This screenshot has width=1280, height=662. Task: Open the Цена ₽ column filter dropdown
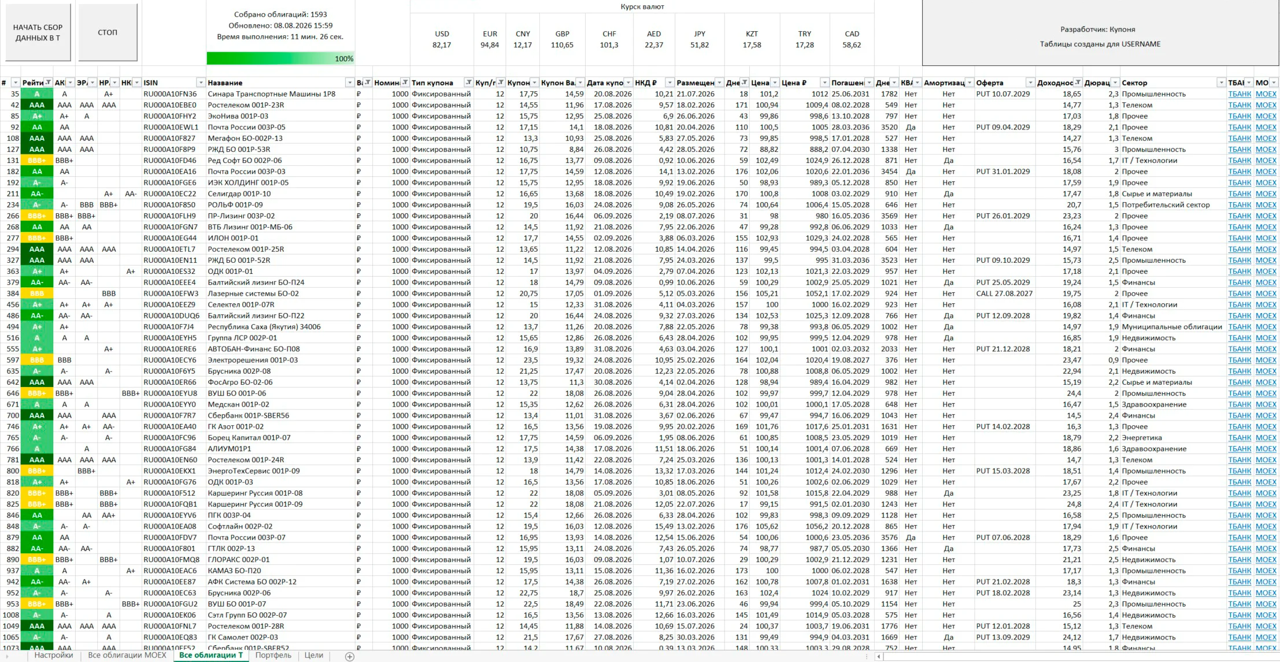(x=824, y=83)
